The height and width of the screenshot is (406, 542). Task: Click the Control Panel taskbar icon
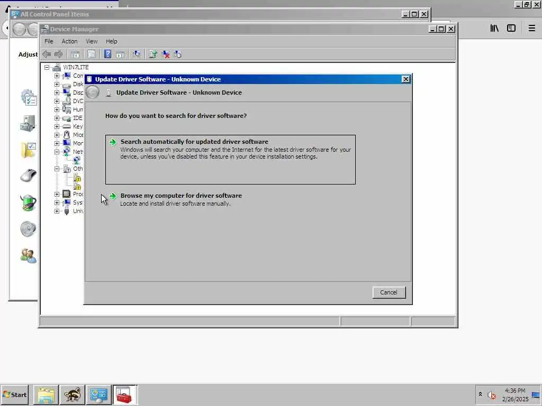[x=98, y=394]
